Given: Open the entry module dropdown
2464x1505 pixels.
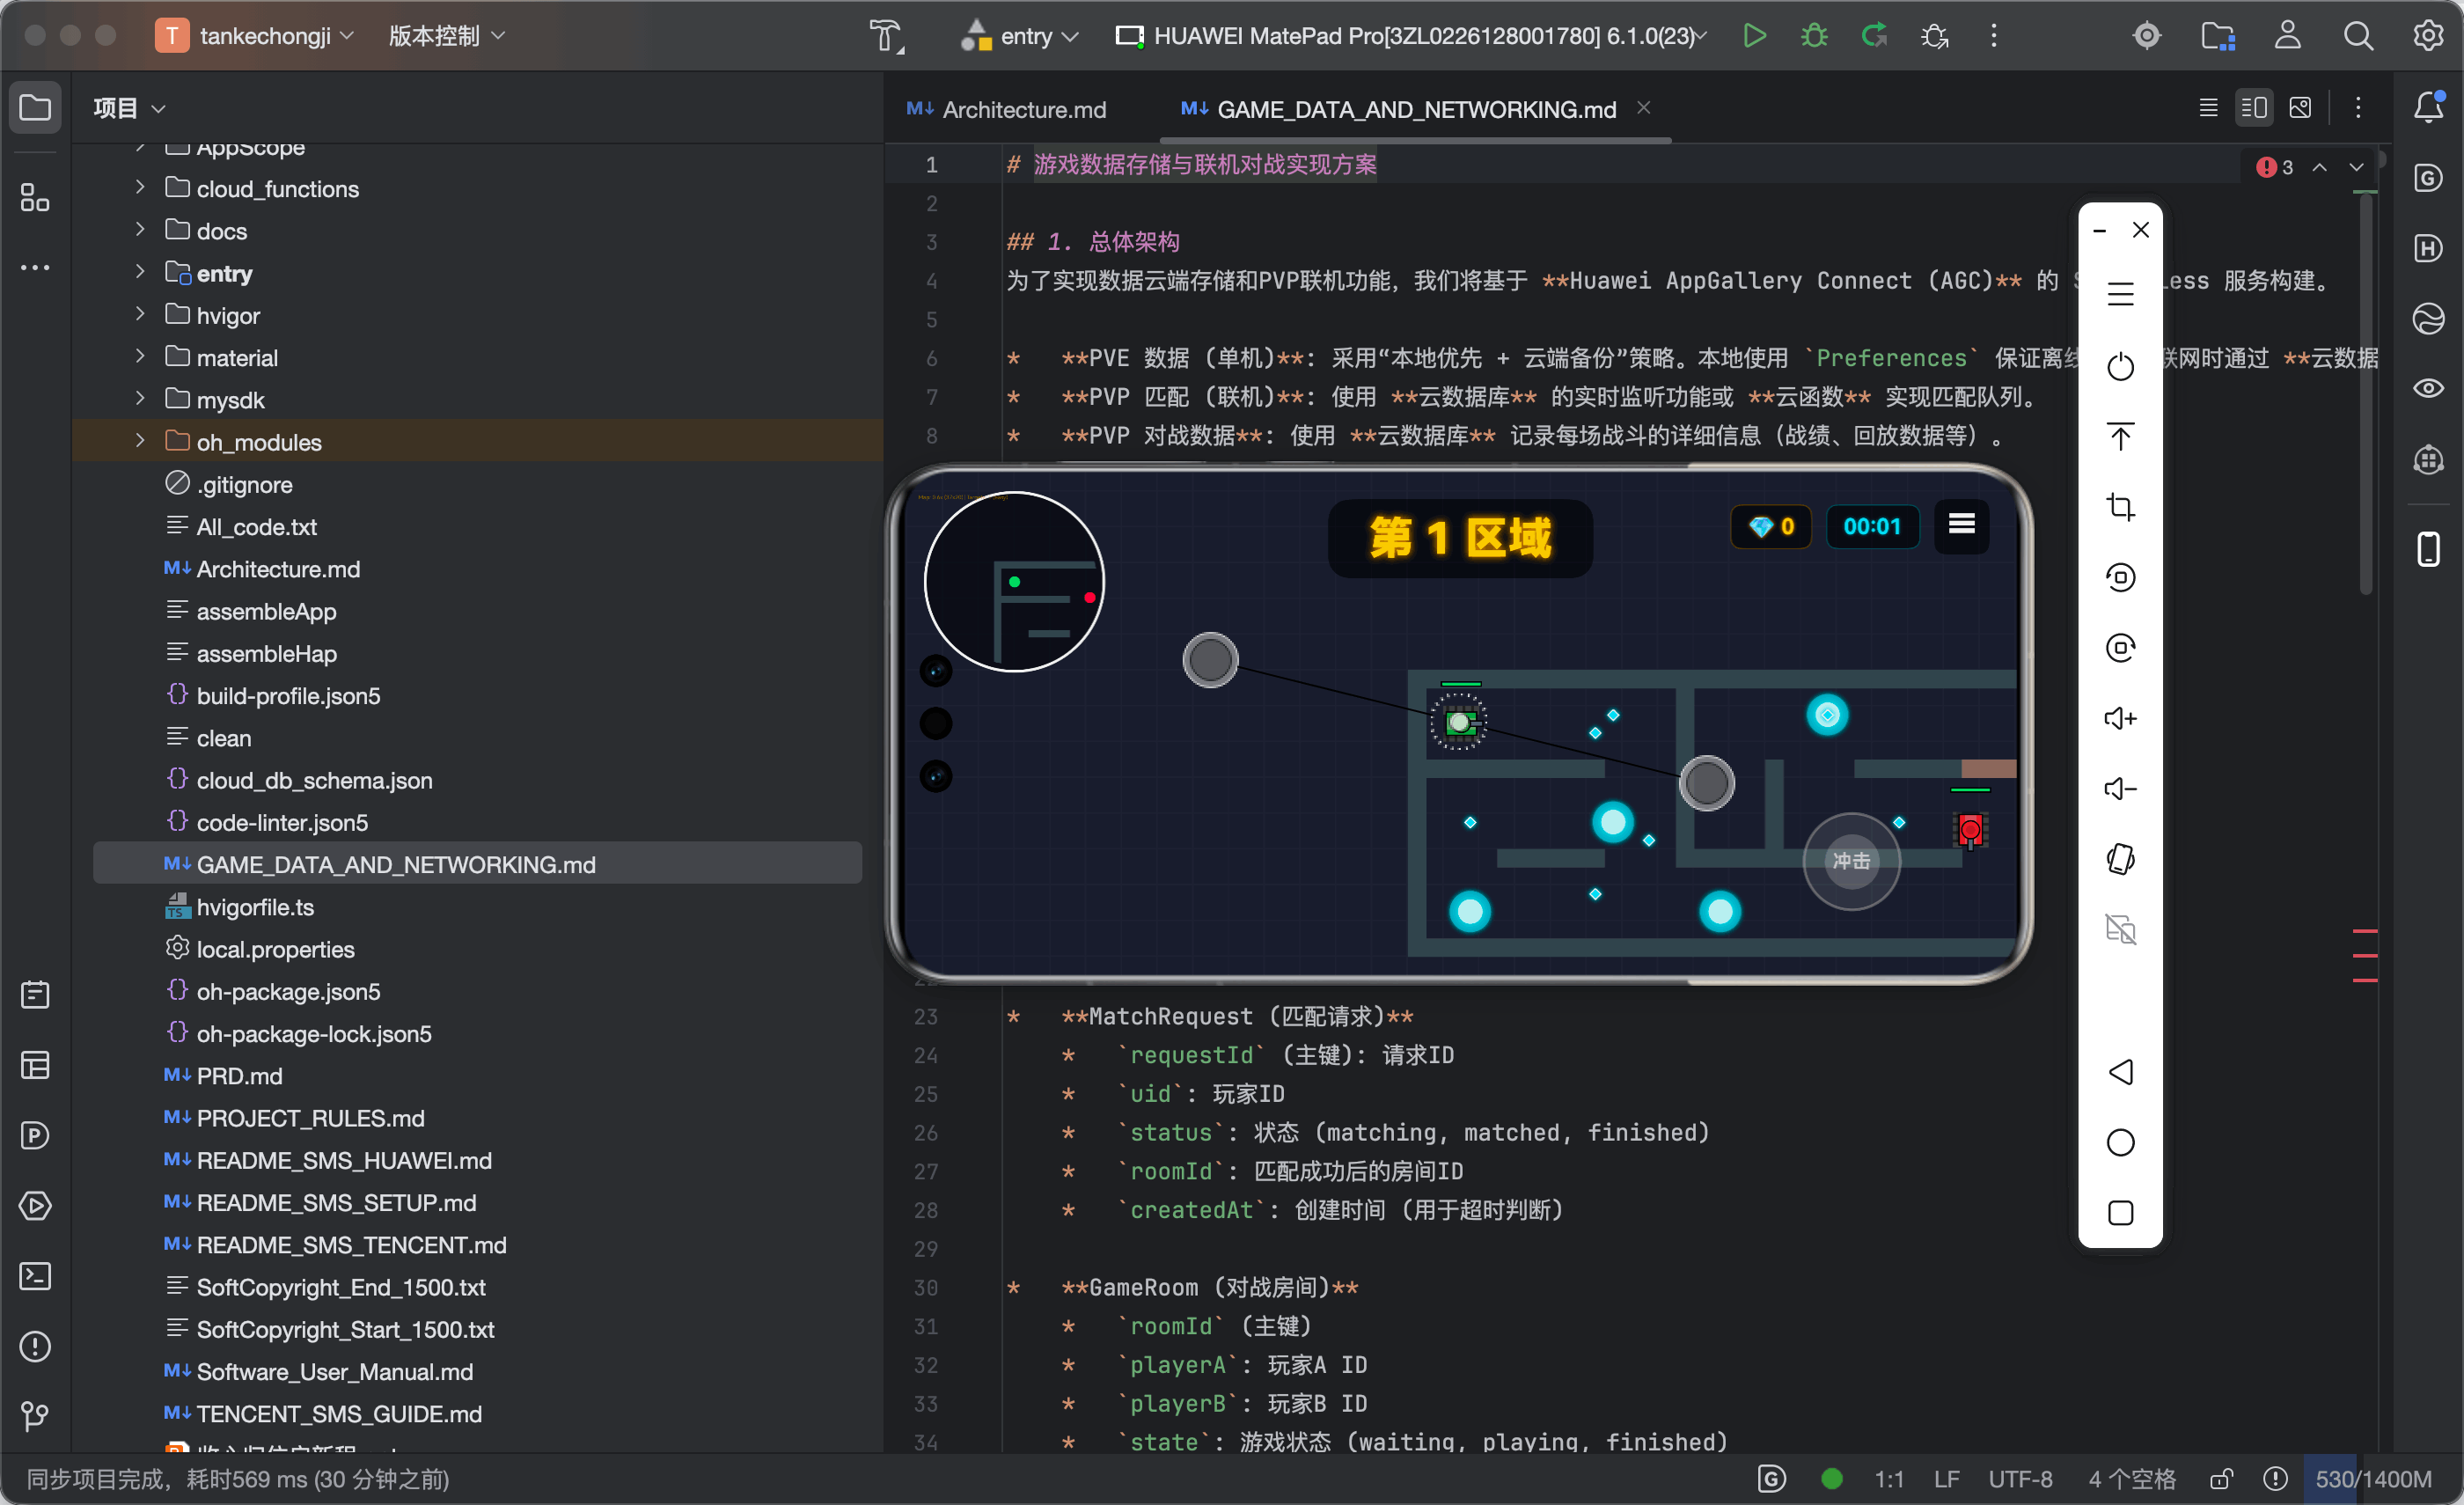Looking at the screenshot, I should coord(1022,36).
